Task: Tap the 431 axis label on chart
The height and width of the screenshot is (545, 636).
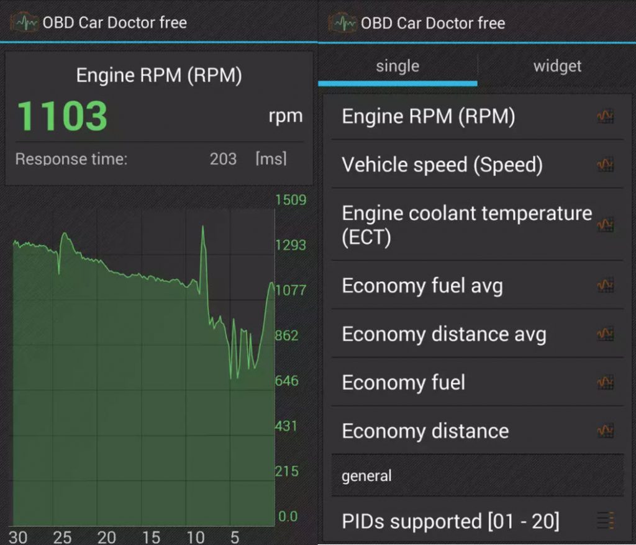Action: coord(286,426)
